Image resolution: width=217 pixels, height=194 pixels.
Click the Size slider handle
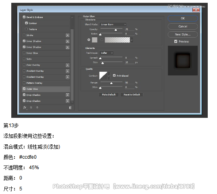(x=103, y=63)
